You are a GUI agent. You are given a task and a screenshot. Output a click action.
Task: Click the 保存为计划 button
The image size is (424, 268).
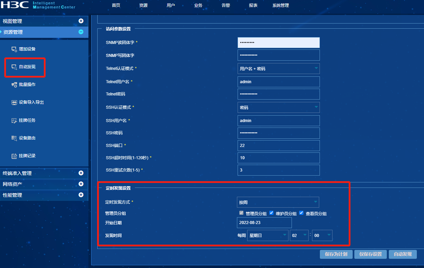pyautogui.click(x=336, y=254)
